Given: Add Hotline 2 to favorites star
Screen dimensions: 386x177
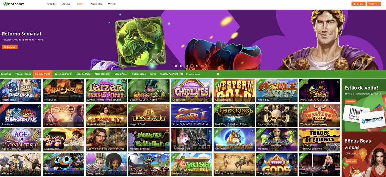Looking at the screenshot, I should 82,106.
